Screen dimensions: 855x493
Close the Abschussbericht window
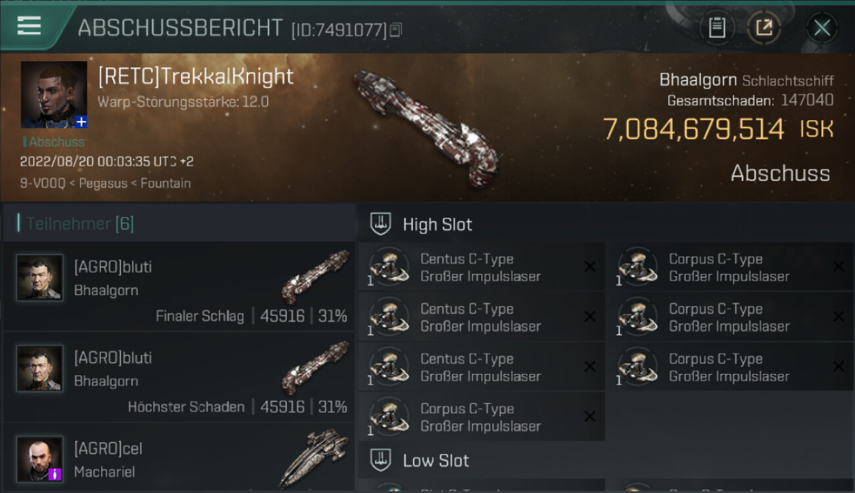821,28
